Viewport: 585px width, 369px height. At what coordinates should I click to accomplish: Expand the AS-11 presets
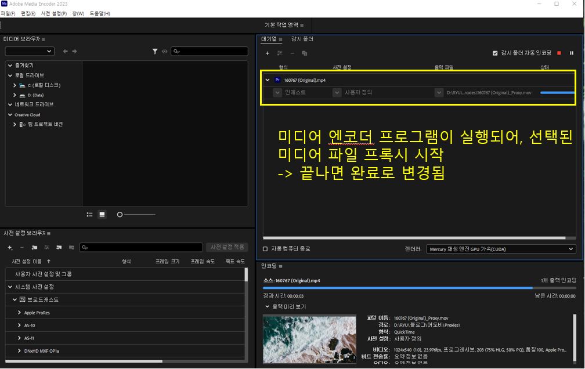click(x=19, y=338)
